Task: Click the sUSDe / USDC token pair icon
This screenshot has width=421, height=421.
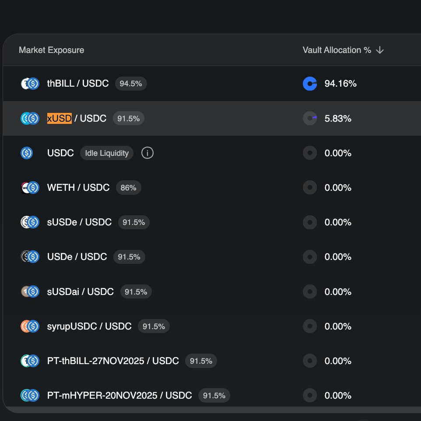Action: tap(30, 222)
